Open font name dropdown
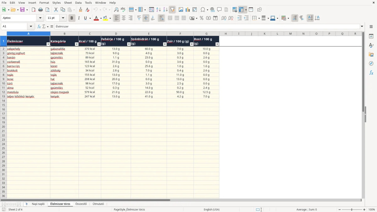 coord(40,18)
